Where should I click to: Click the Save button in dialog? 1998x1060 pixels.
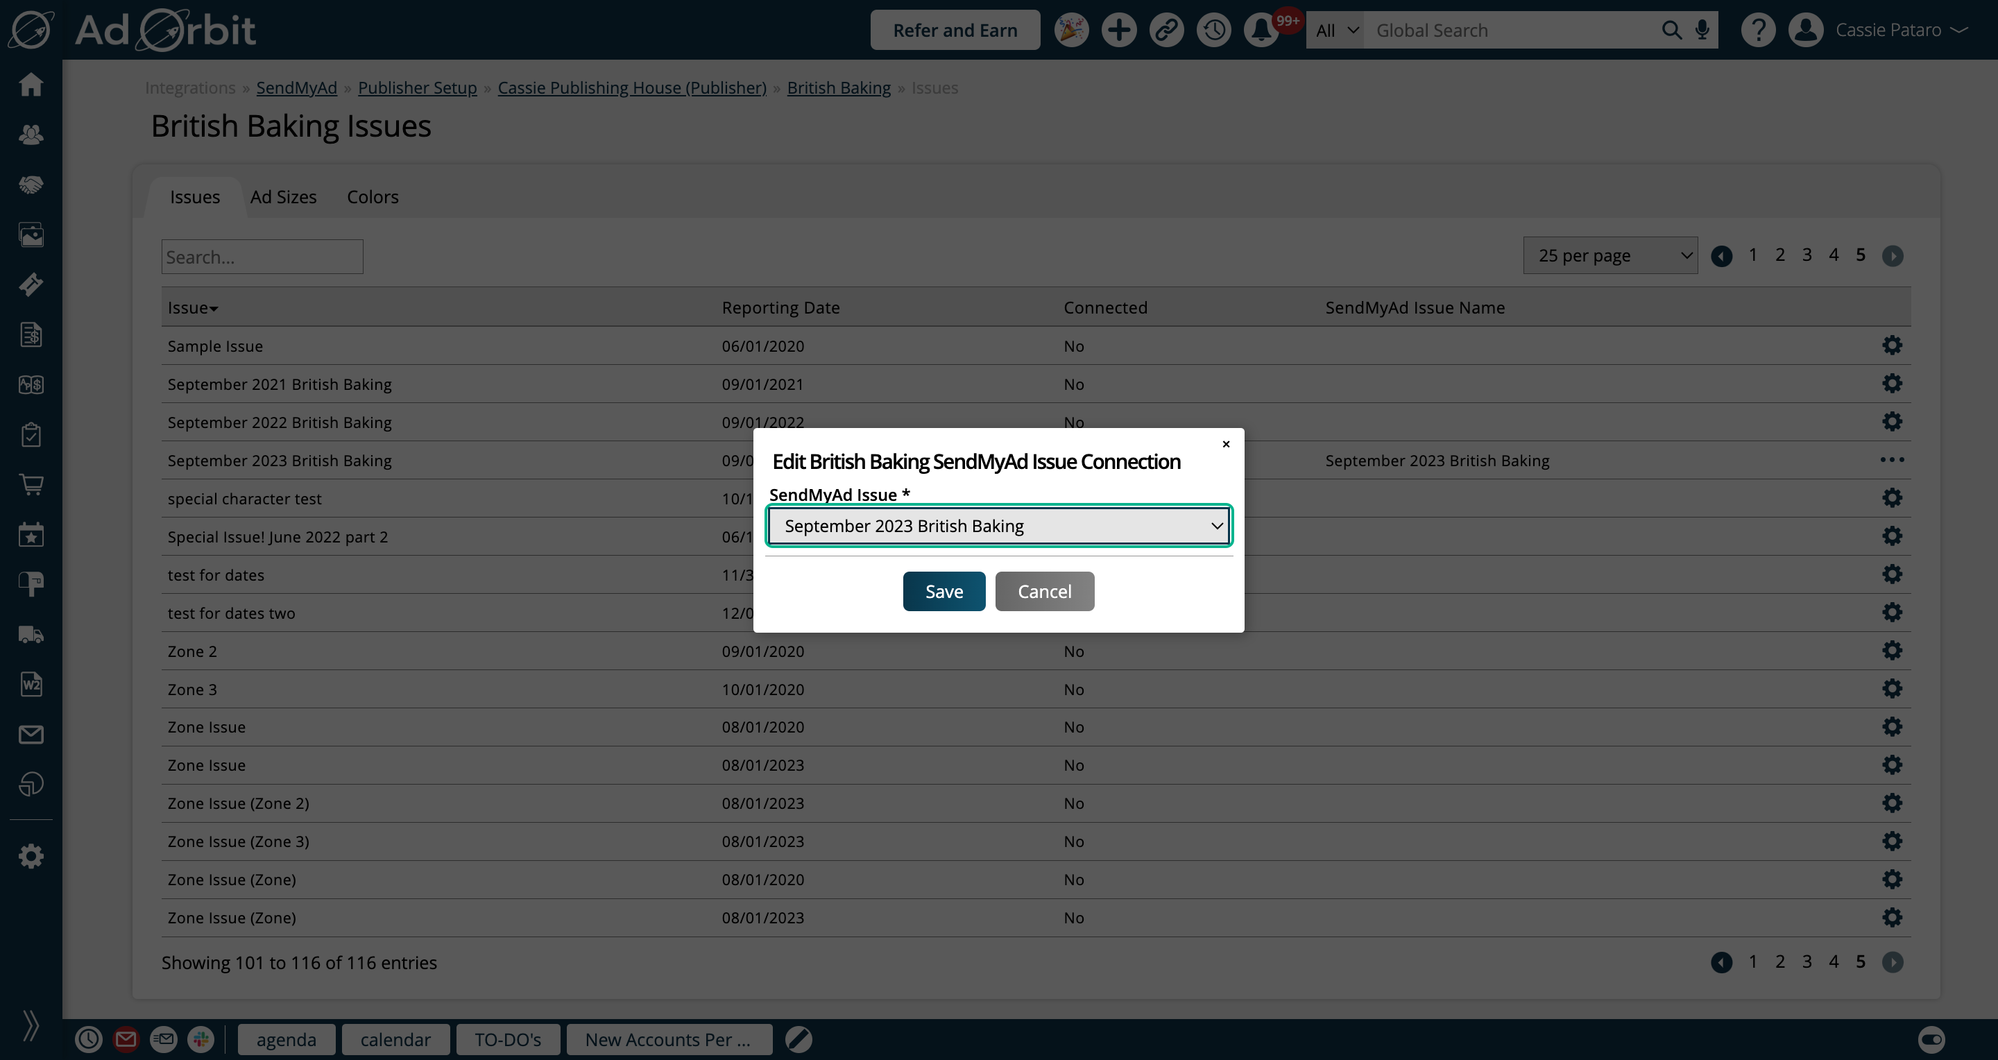(x=944, y=592)
